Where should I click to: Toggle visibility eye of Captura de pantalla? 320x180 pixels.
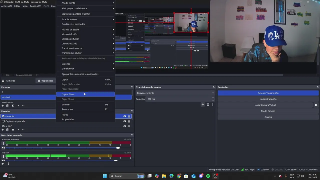tap(124, 121)
